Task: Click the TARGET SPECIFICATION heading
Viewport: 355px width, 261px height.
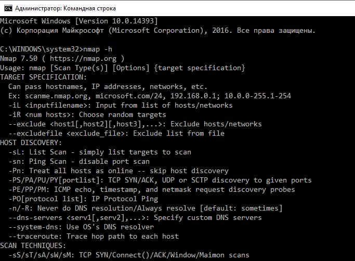Action: click(x=44, y=77)
